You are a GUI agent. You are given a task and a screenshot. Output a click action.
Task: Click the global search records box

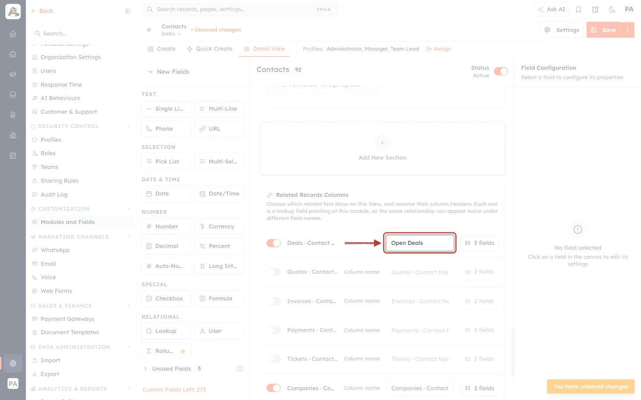[x=240, y=9]
